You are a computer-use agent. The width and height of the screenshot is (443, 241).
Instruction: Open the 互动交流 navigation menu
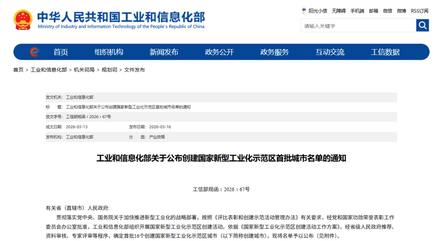point(330,52)
